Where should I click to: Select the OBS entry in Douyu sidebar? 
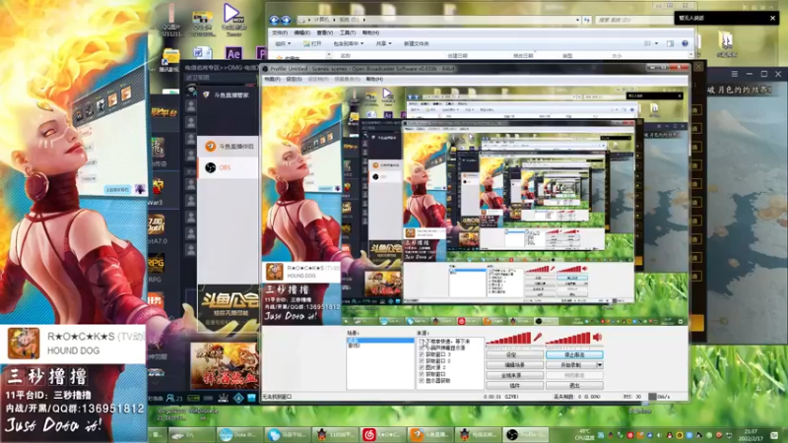pyautogui.click(x=228, y=167)
